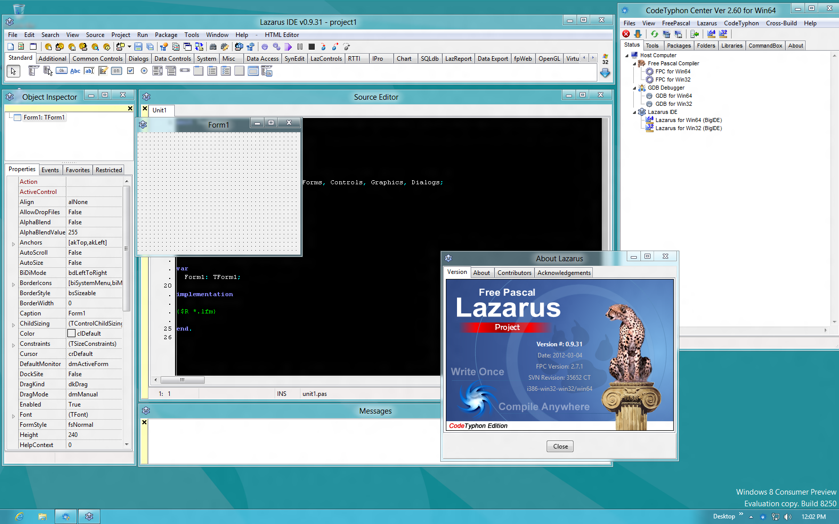Screen dimensions: 839x524
Task: Collapse the GDB Debugger tree node
Action: coord(634,88)
